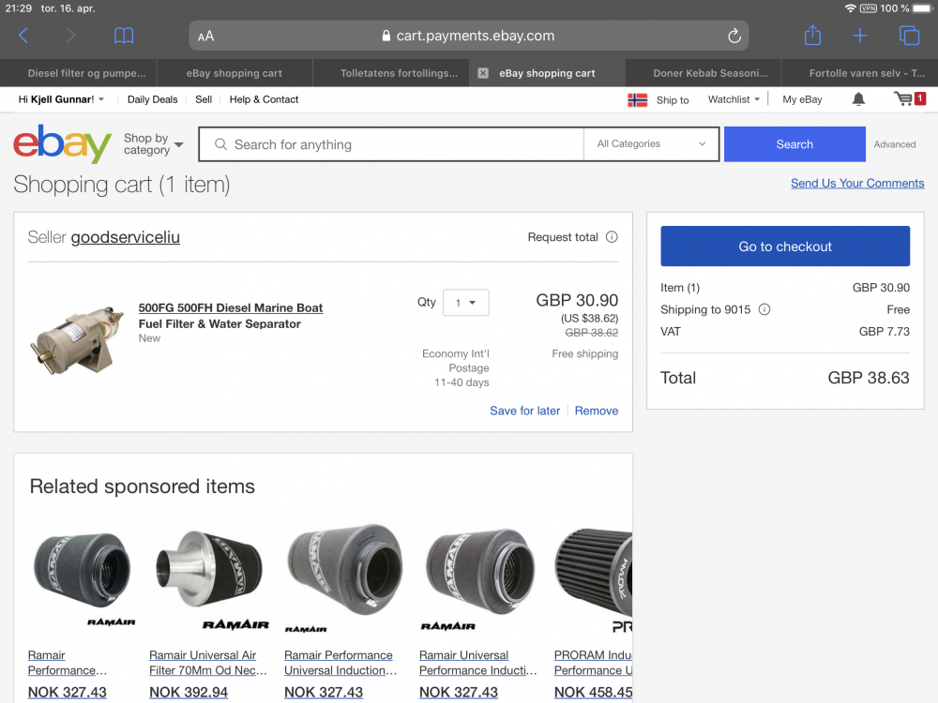The height and width of the screenshot is (703, 938).
Task: Open Safari bookmarks book icon
Action: click(x=124, y=36)
